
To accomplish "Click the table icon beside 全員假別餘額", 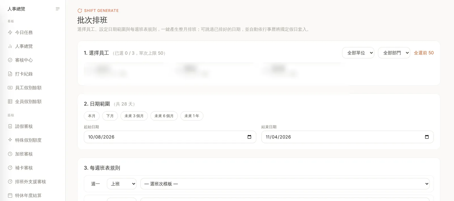I will (10, 101).
